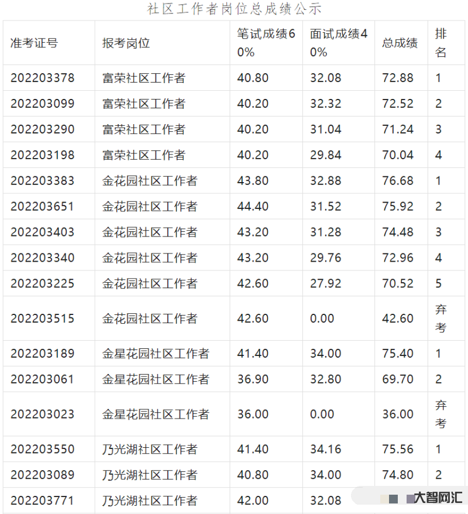Click interview score 34.16 cell
Image resolution: width=468 pixels, height=514 pixels.
click(x=325, y=449)
